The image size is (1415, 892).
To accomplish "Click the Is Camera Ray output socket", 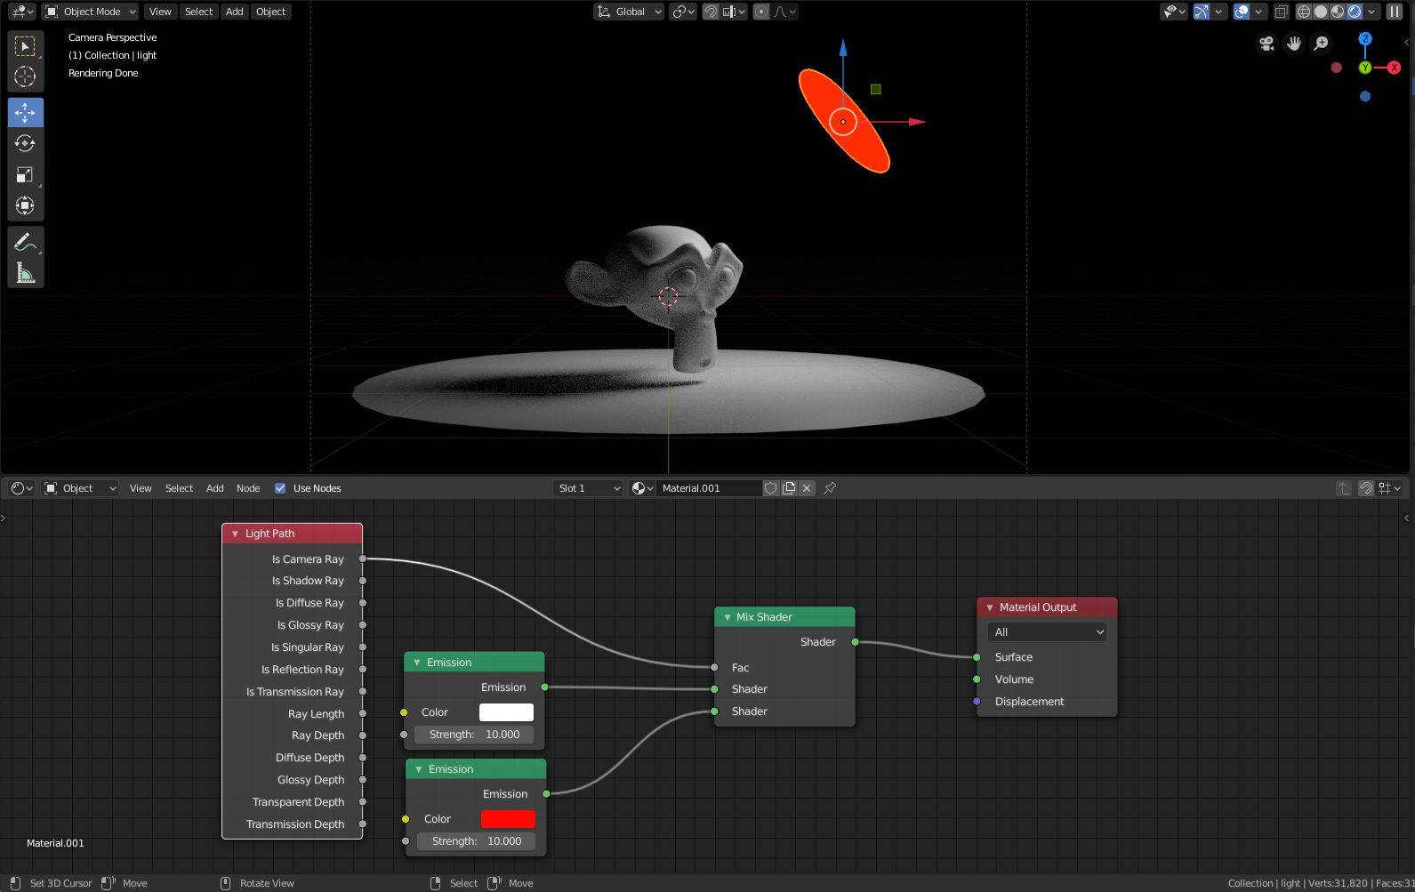I will (x=363, y=559).
